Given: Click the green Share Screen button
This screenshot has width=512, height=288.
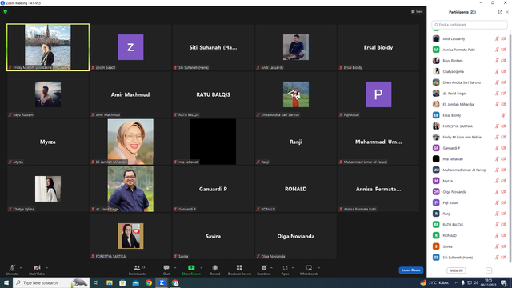Looking at the screenshot, I should tap(191, 270).
